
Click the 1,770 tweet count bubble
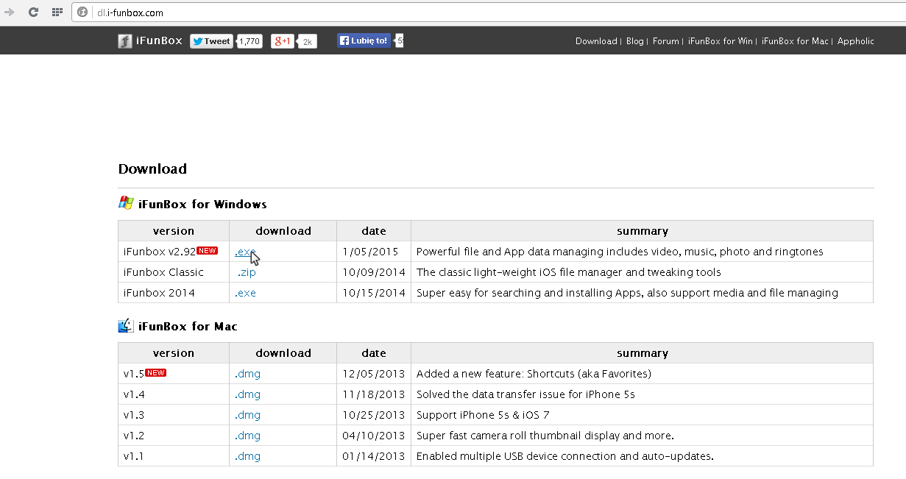coord(249,42)
